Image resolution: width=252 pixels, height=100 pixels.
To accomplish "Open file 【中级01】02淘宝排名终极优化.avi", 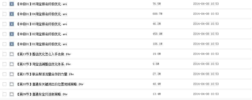I will [42, 34].
